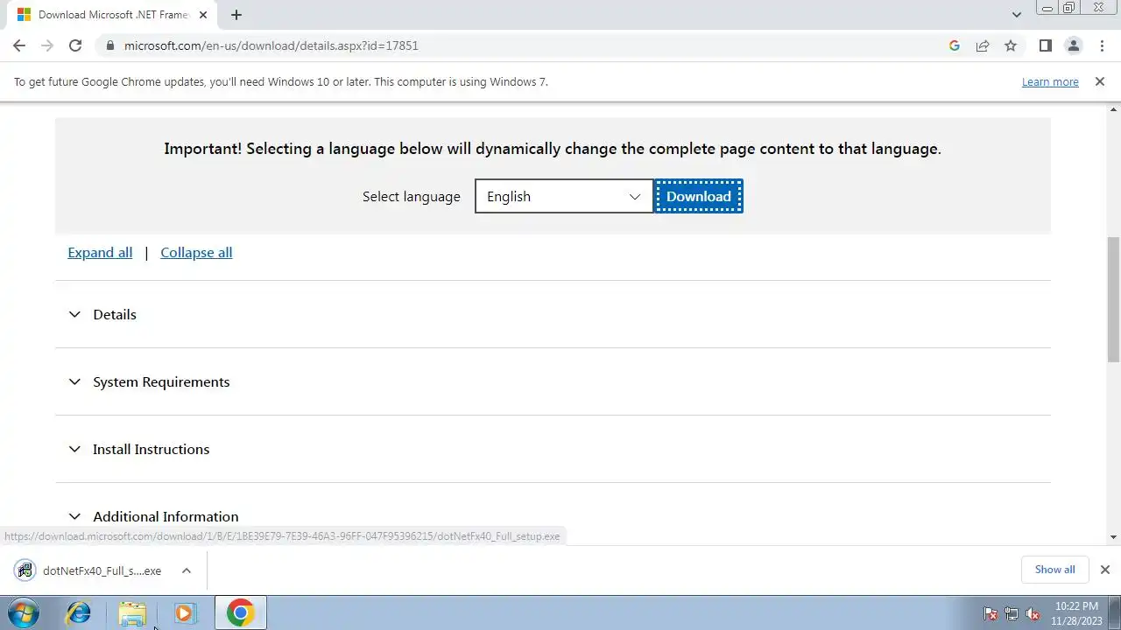Open Windows Media Player from taskbar
Viewport: 1121px width, 630px height.
[x=185, y=612]
